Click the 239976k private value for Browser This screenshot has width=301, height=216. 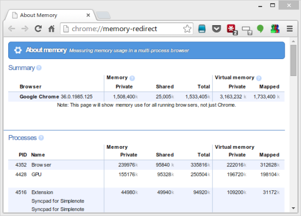pyautogui.click(x=128, y=165)
